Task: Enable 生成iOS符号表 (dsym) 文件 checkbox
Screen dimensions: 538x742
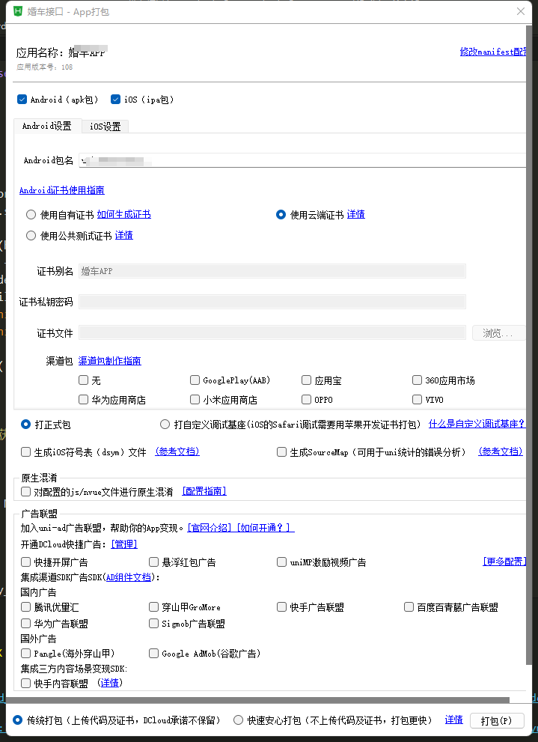Action: [x=26, y=452]
